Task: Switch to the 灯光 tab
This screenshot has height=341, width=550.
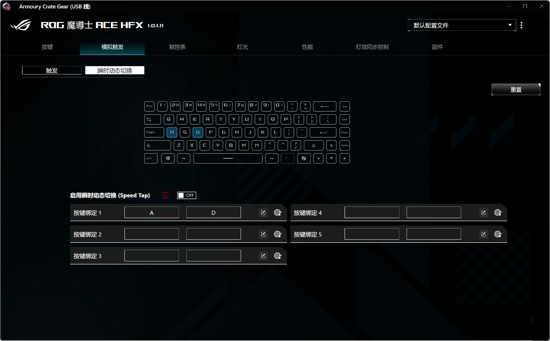Action: coord(242,47)
